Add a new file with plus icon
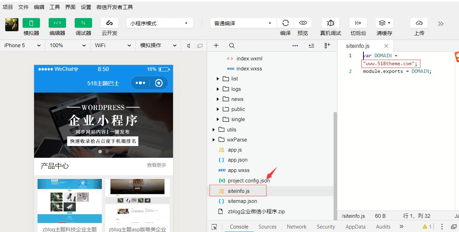 click(216, 45)
